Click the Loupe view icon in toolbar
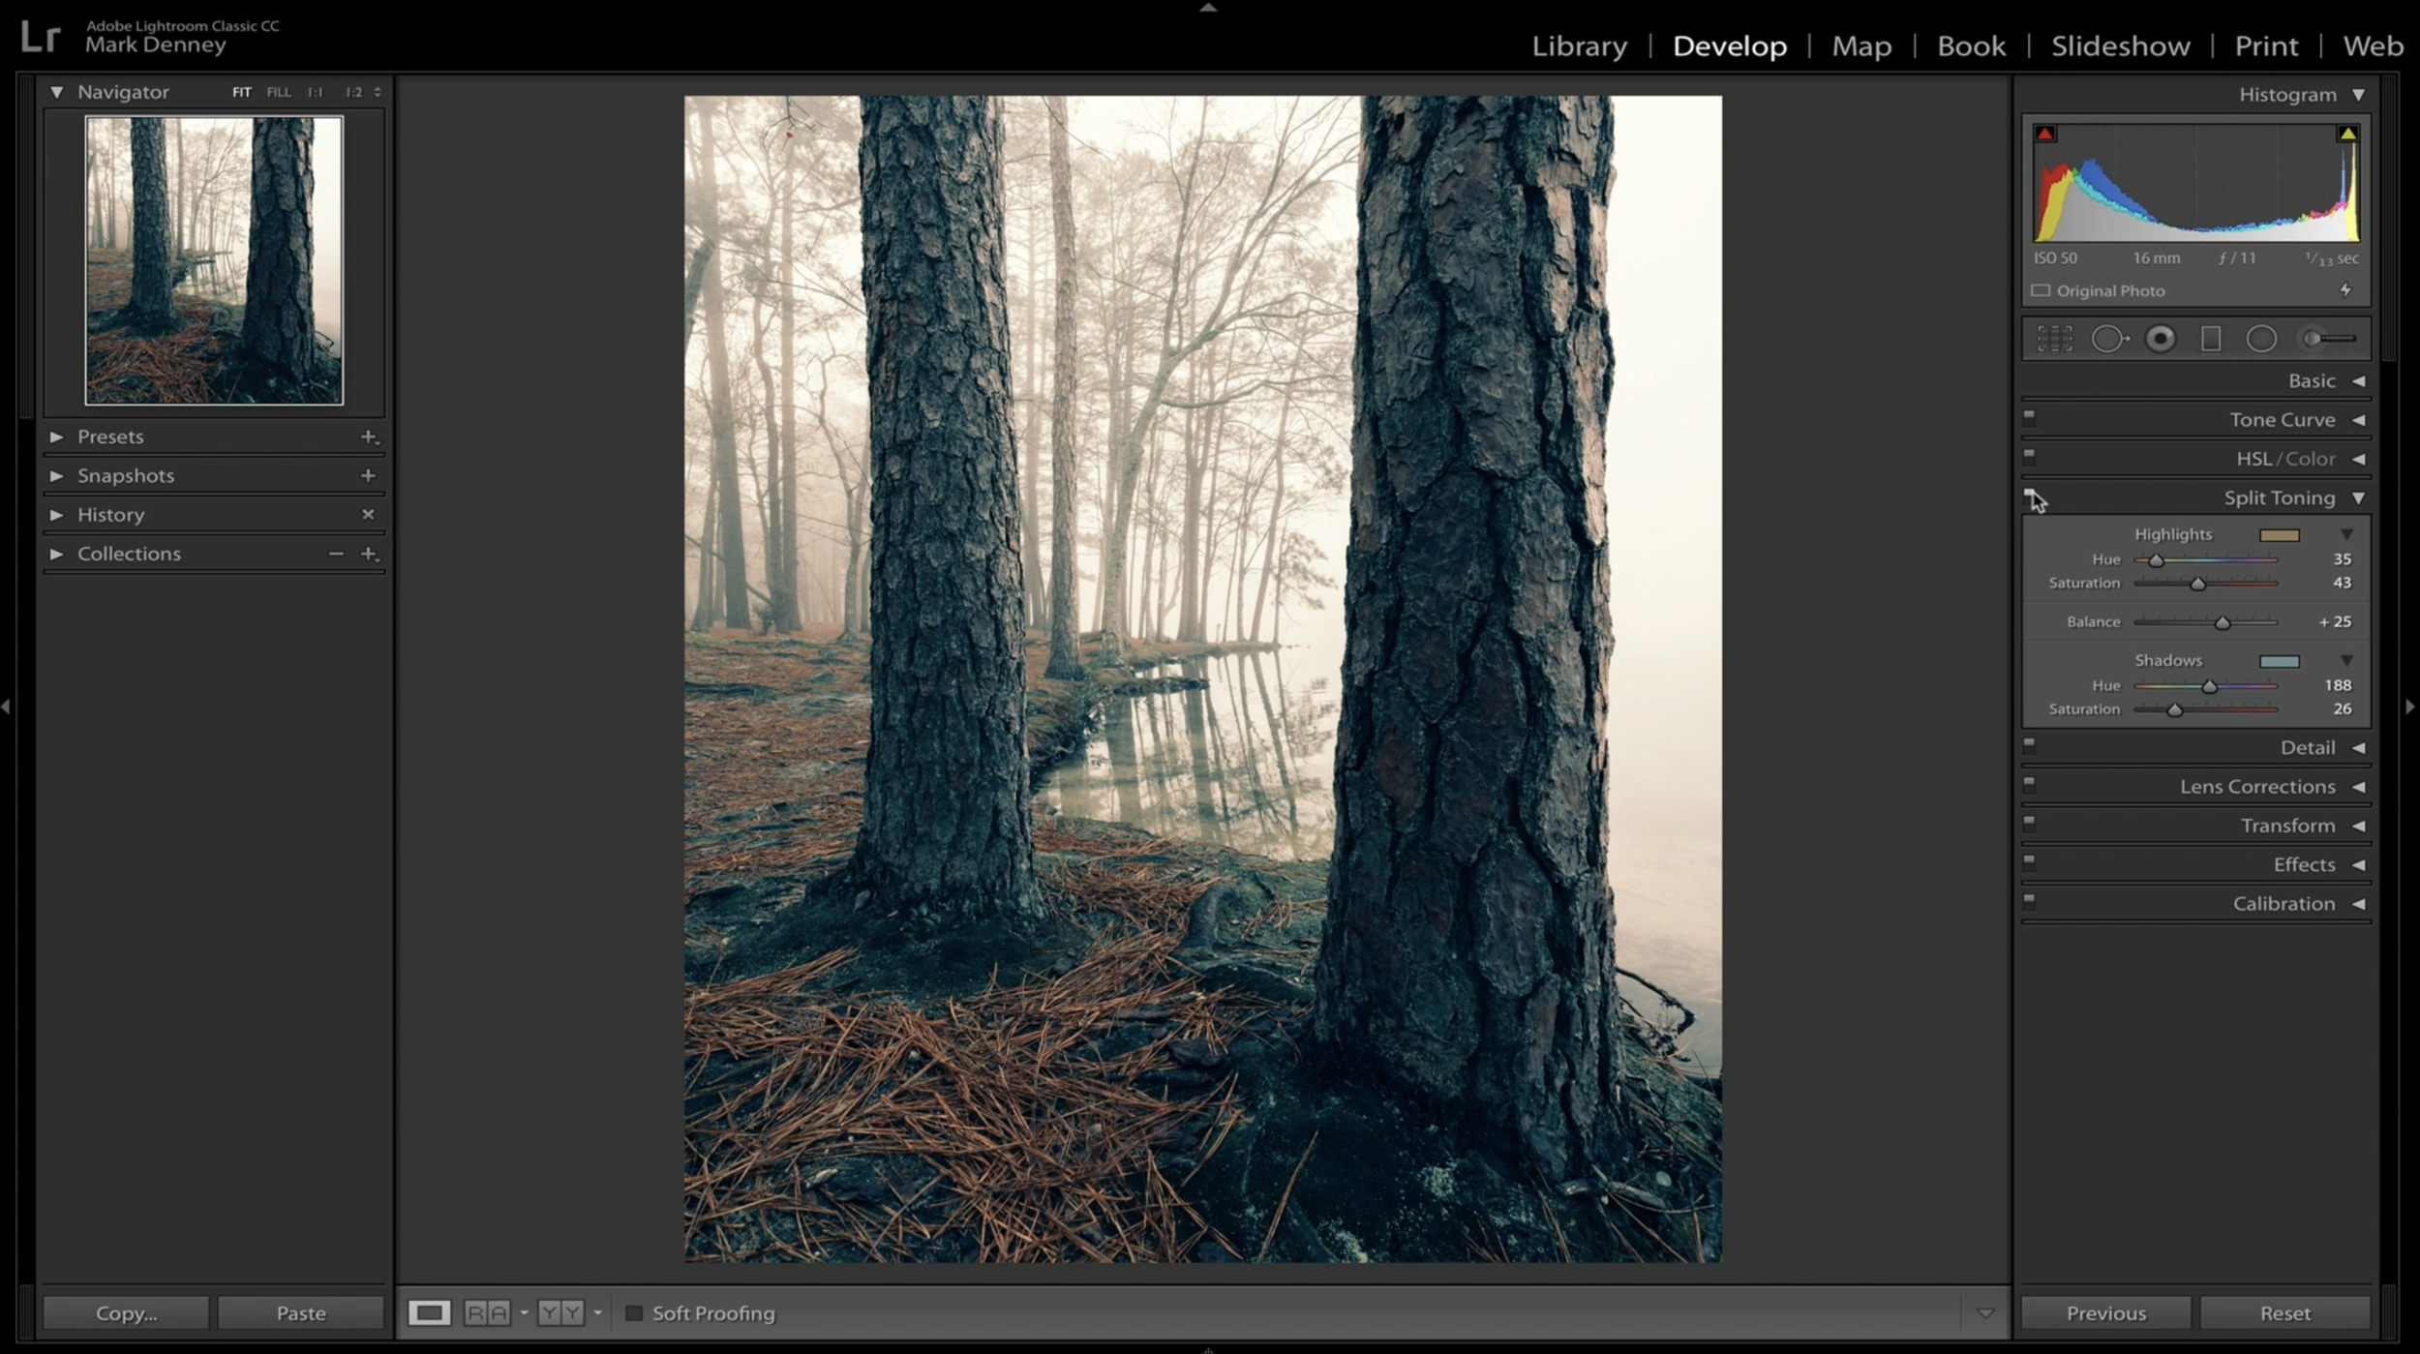2420x1354 pixels. pyautogui.click(x=429, y=1312)
